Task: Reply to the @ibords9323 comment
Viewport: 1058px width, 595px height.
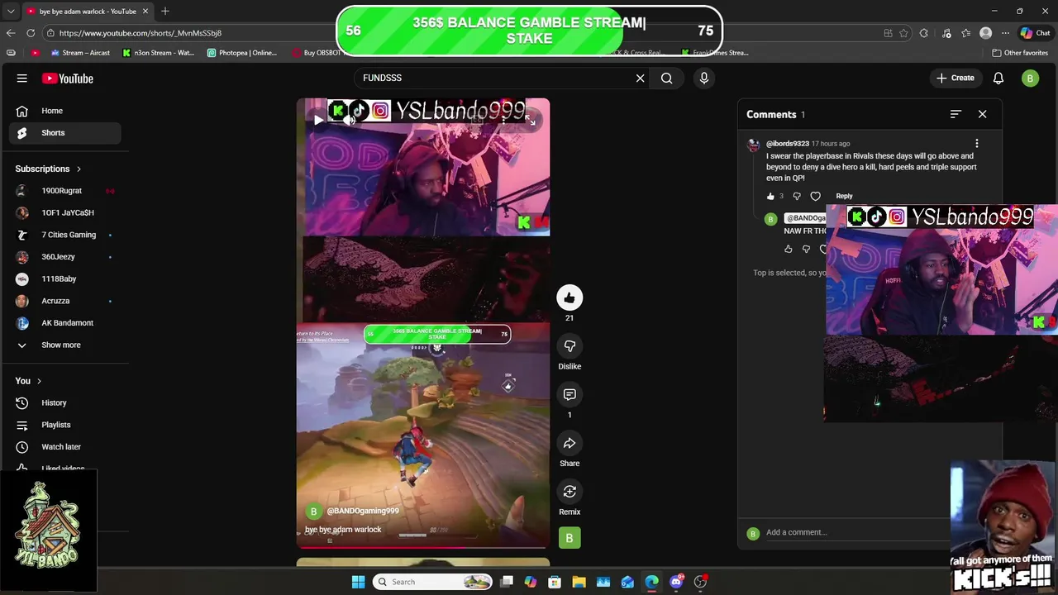Action: pos(844,196)
